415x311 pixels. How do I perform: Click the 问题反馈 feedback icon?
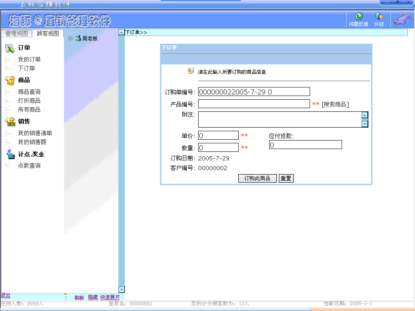tap(359, 16)
